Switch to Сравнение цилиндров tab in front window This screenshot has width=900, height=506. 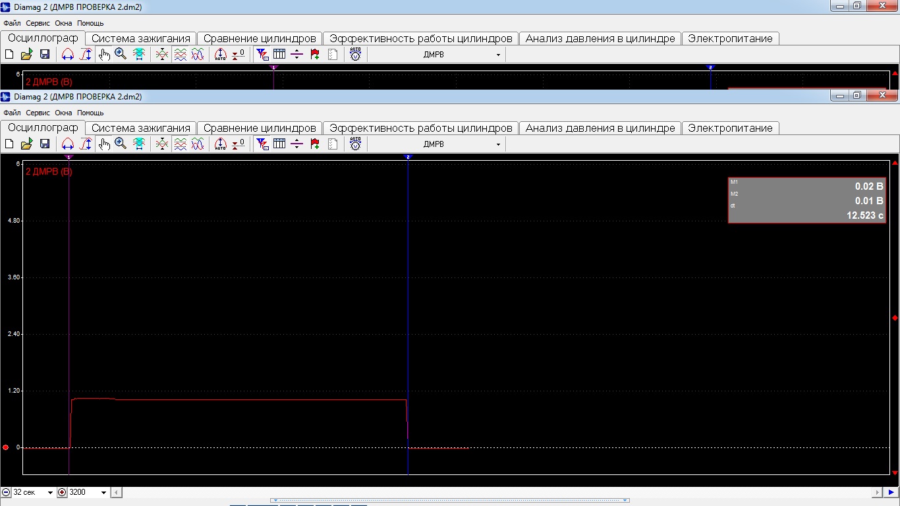click(260, 128)
